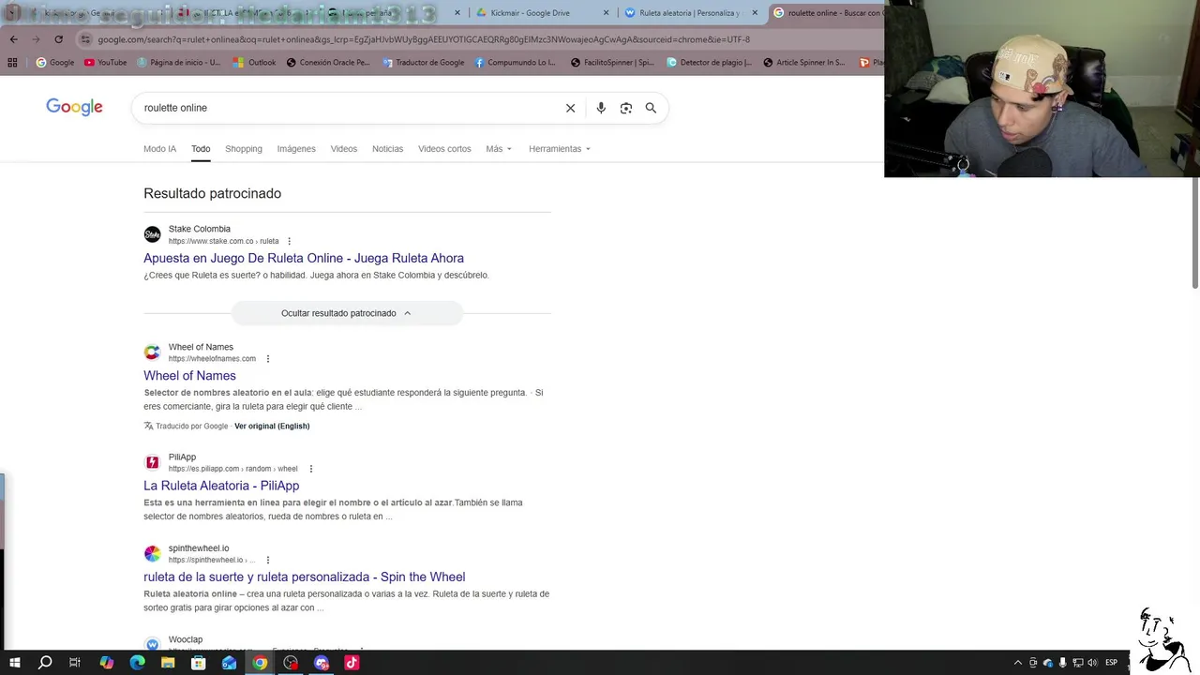Image resolution: width=1200 pixels, height=675 pixels.
Task: Click the microphone icon in system tray
Action: point(1063,663)
